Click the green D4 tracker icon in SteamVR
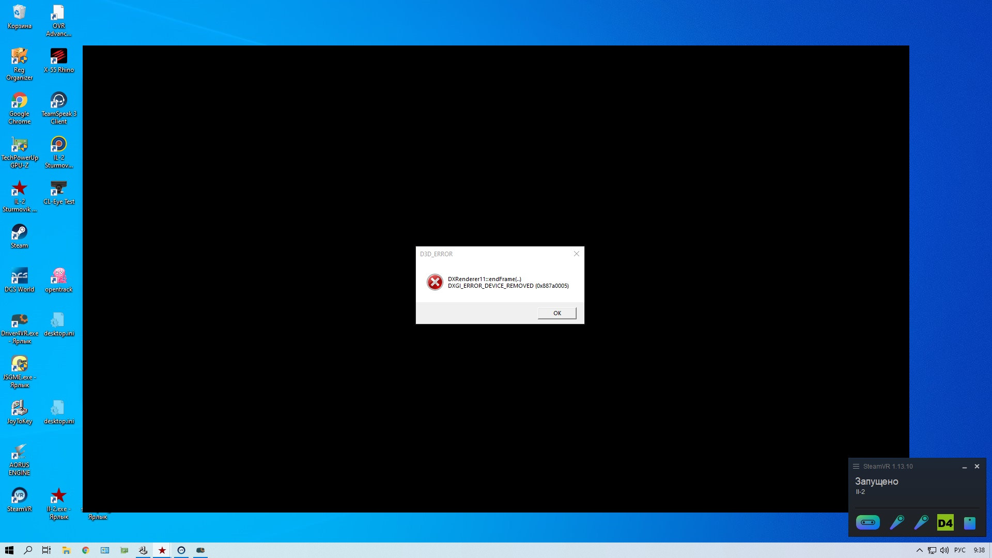Viewport: 992px width, 558px height. (x=946, y=522)
